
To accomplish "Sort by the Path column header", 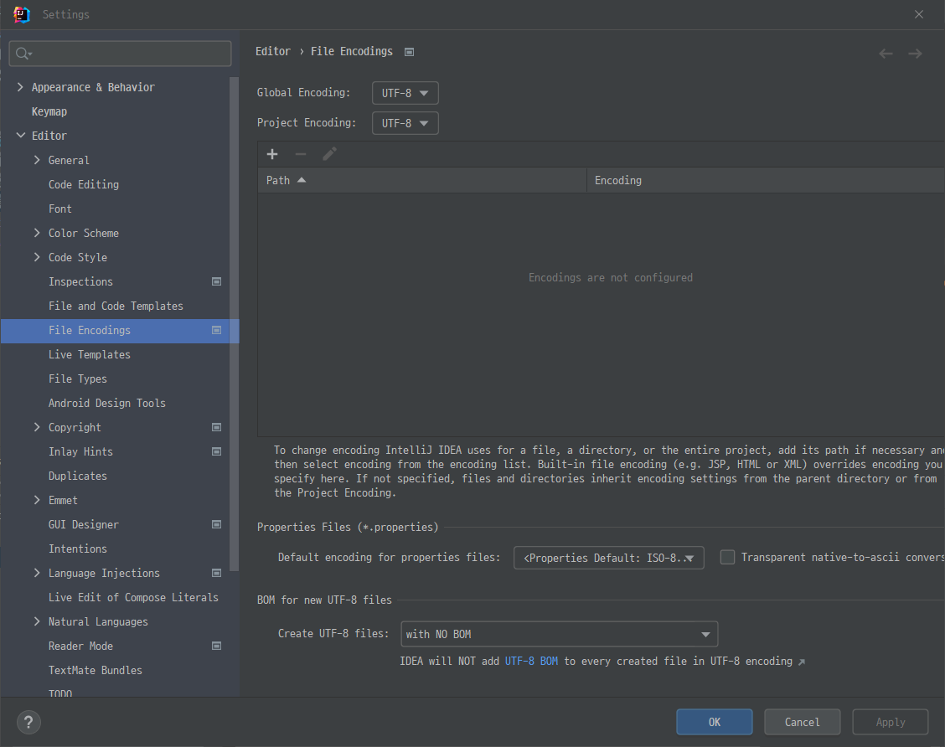I will tap(422, 180).
